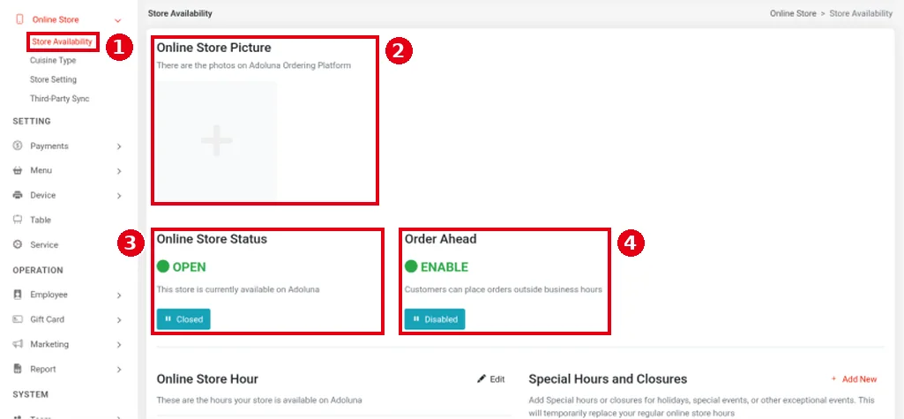Click the green ENABLE status indicator dot
The image size is (904, 419).
(x=411, y=266)
